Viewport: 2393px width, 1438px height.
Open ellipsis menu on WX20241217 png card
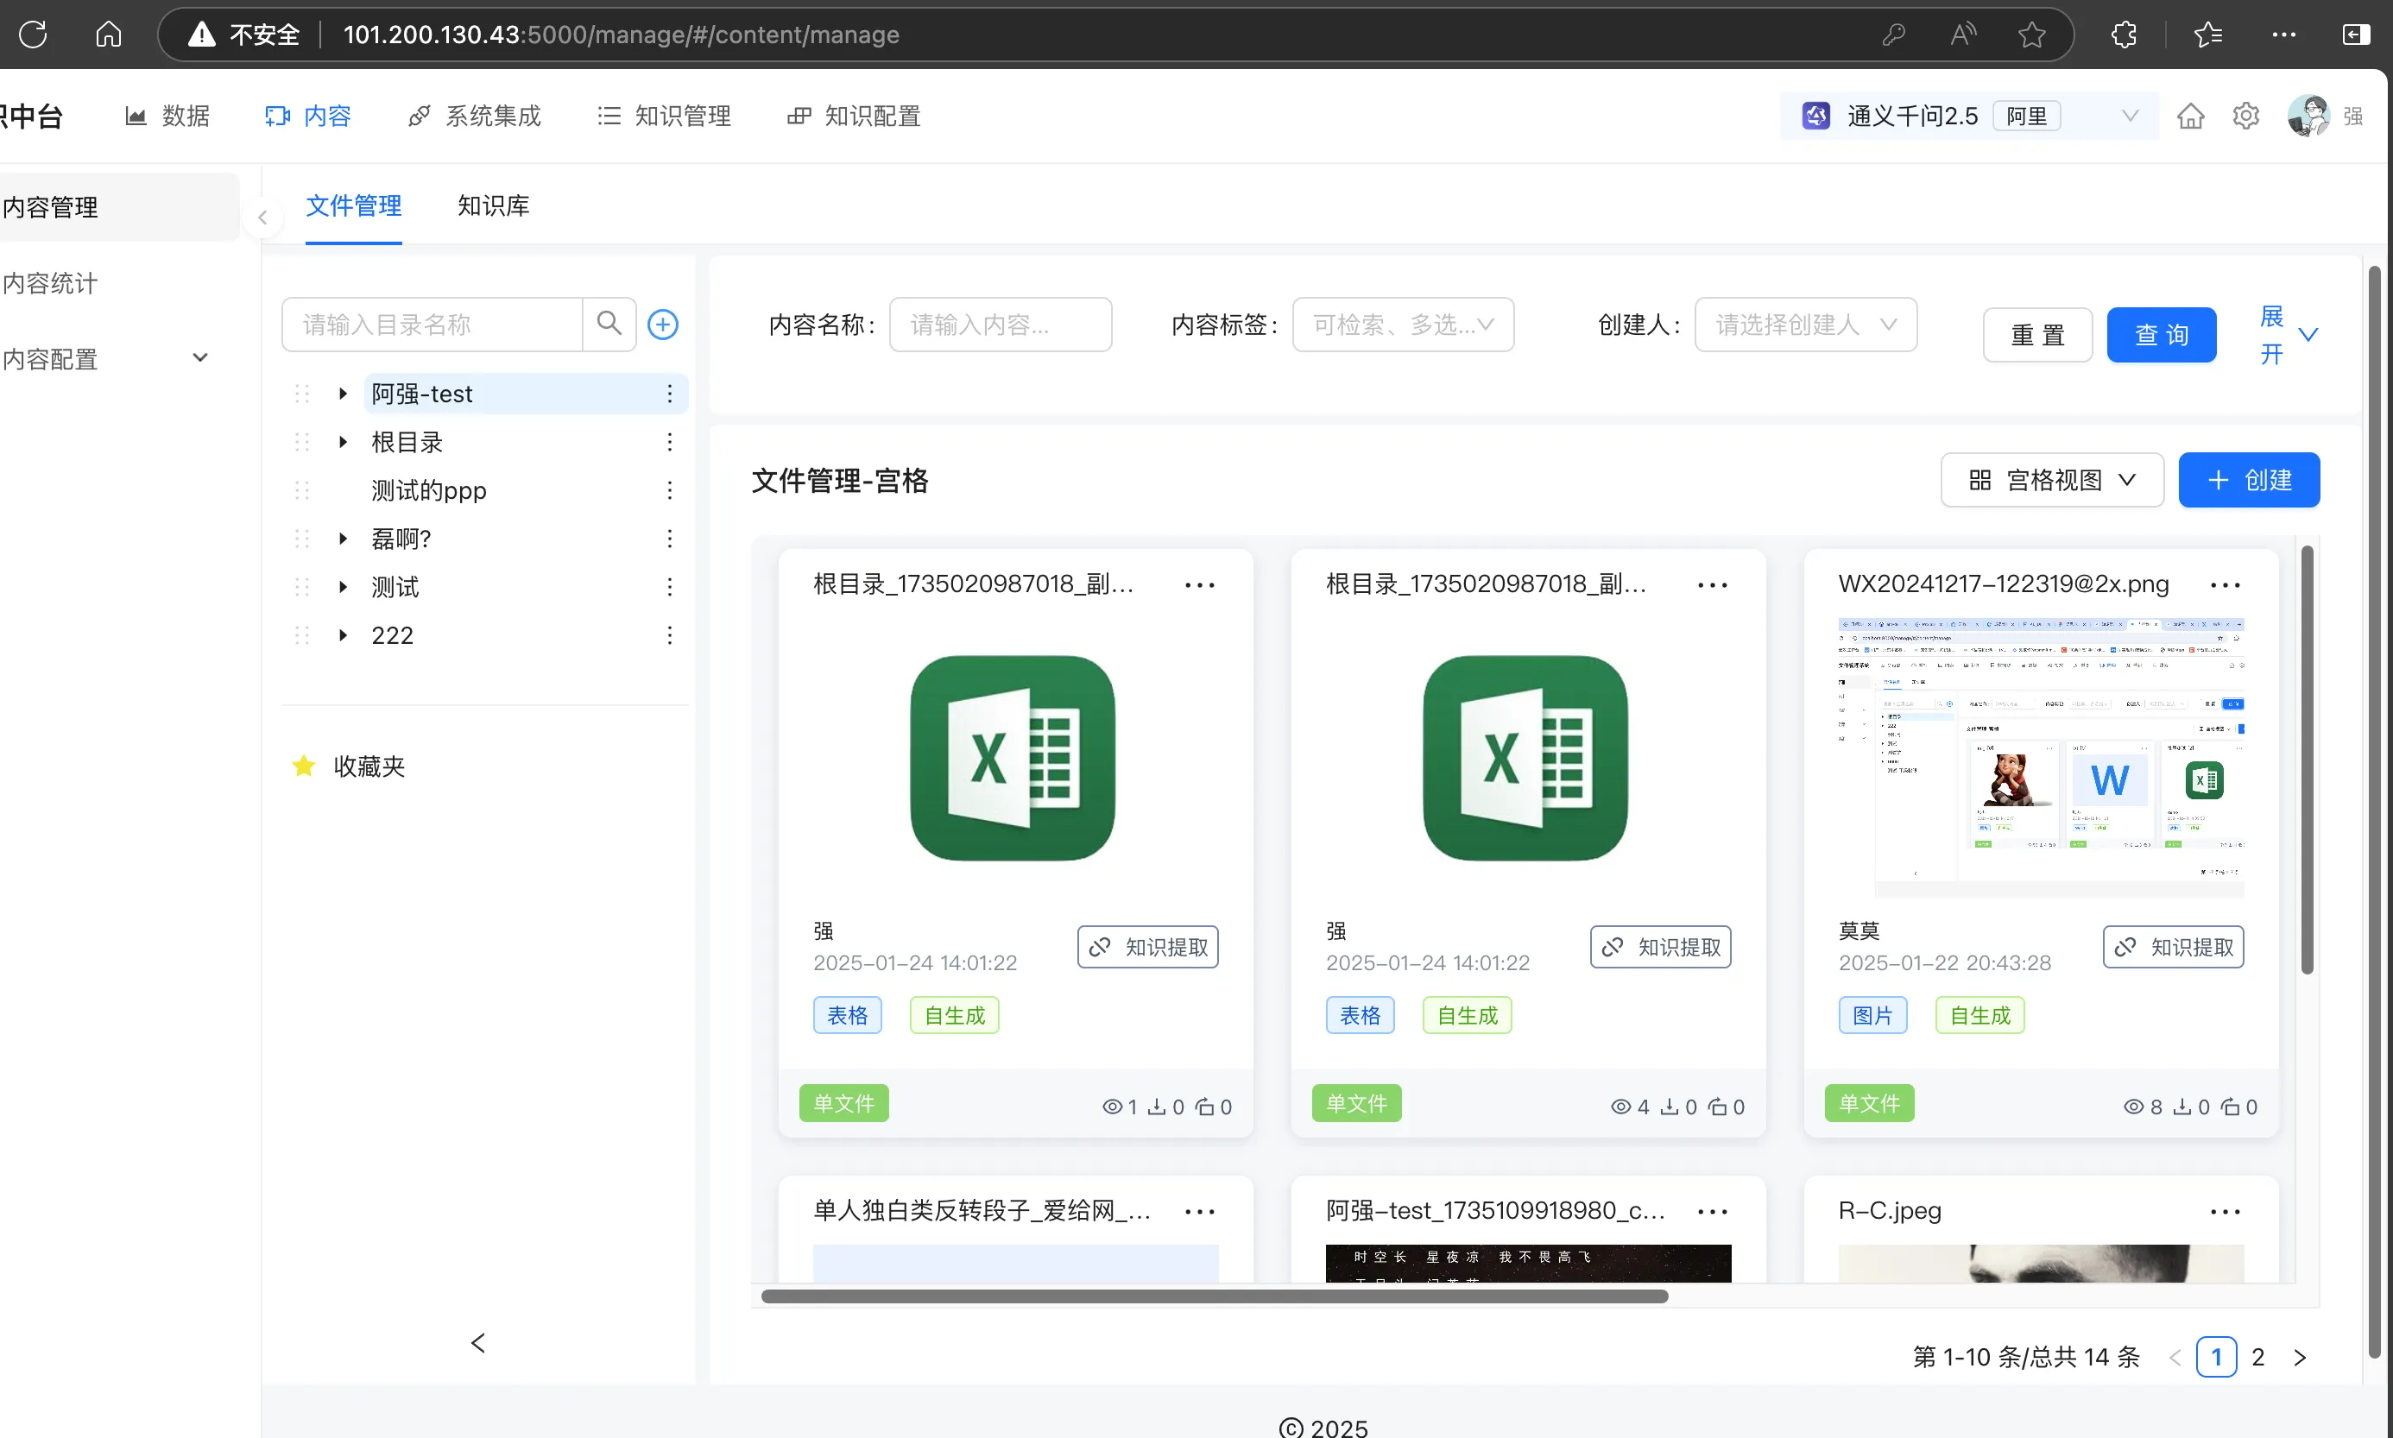pyautogui.click(x=2225, y=585)
